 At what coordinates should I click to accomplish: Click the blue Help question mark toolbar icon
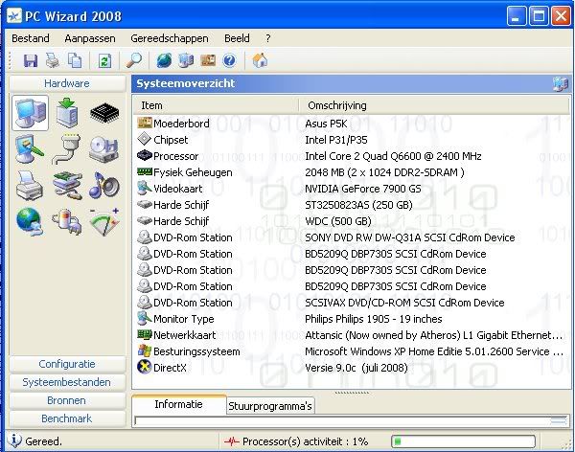[230, 60]
